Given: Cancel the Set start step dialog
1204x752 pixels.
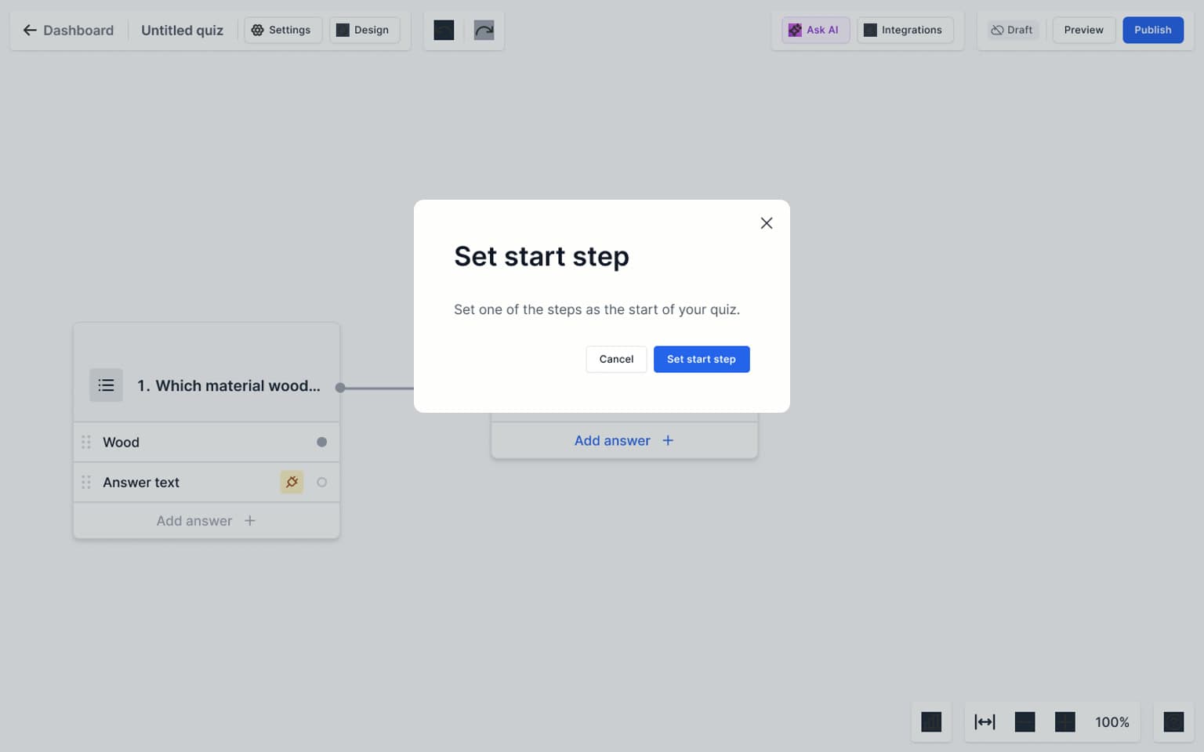Looking at the screenshot, I should tap(616, 359).
